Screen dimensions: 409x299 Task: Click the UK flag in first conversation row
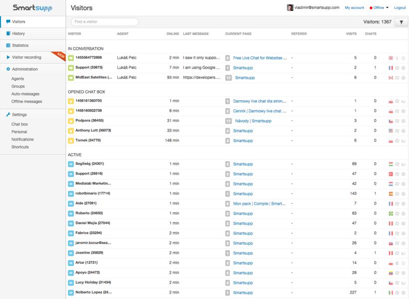[x=391, y=58]
